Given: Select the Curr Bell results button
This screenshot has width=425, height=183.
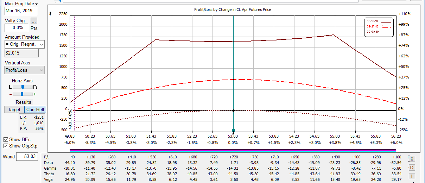Looking at the screenshot, I should pyautogui.click(x=35, y=110).
